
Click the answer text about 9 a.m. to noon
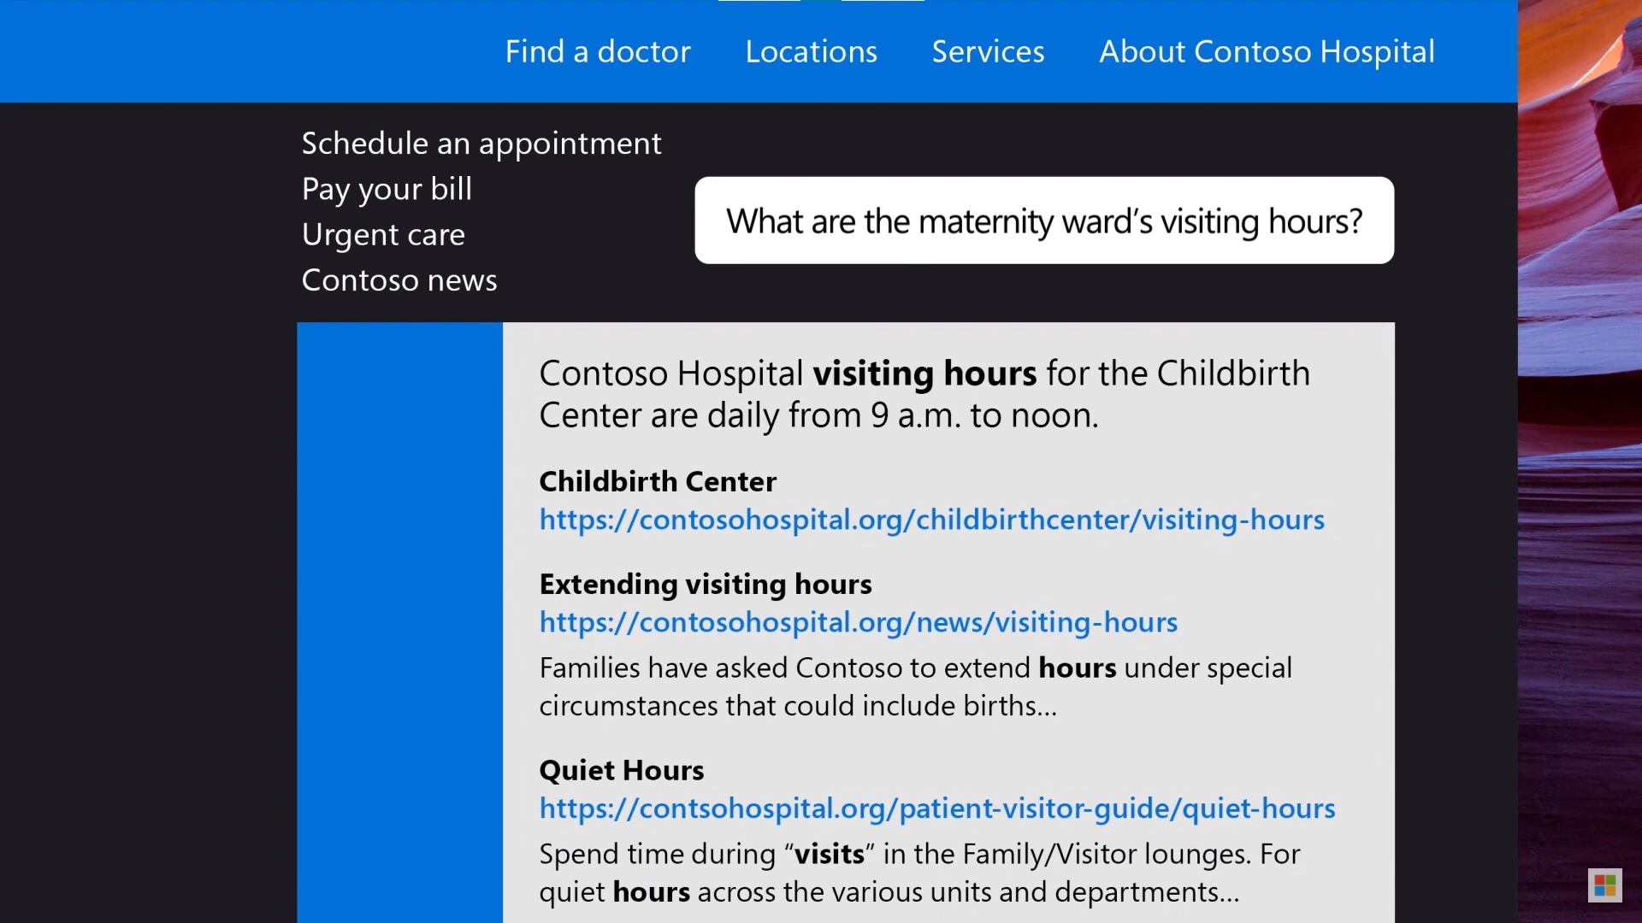click(x=924, y=394)
